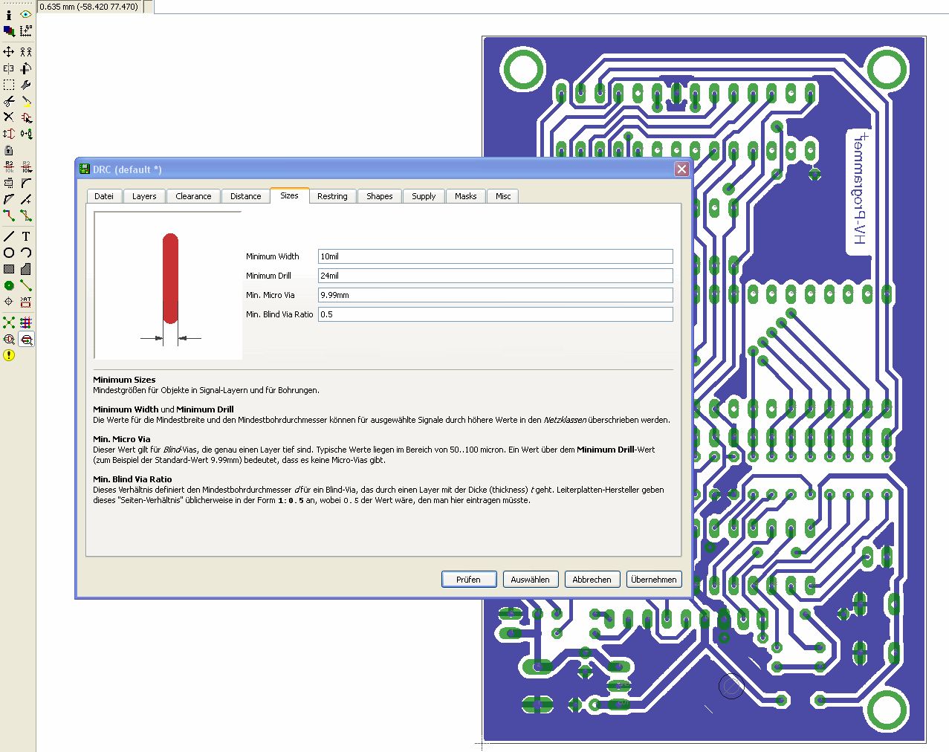Open the Autorouter tool
Screen dimensions: 949x752
26,322
